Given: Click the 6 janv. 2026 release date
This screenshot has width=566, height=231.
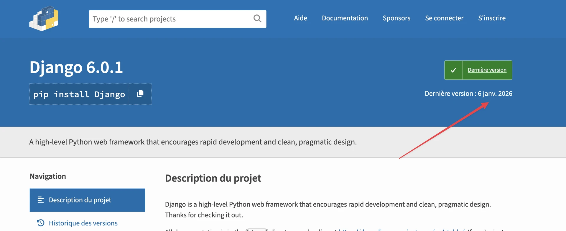Looking at the screenshot, I should (495, 94).
